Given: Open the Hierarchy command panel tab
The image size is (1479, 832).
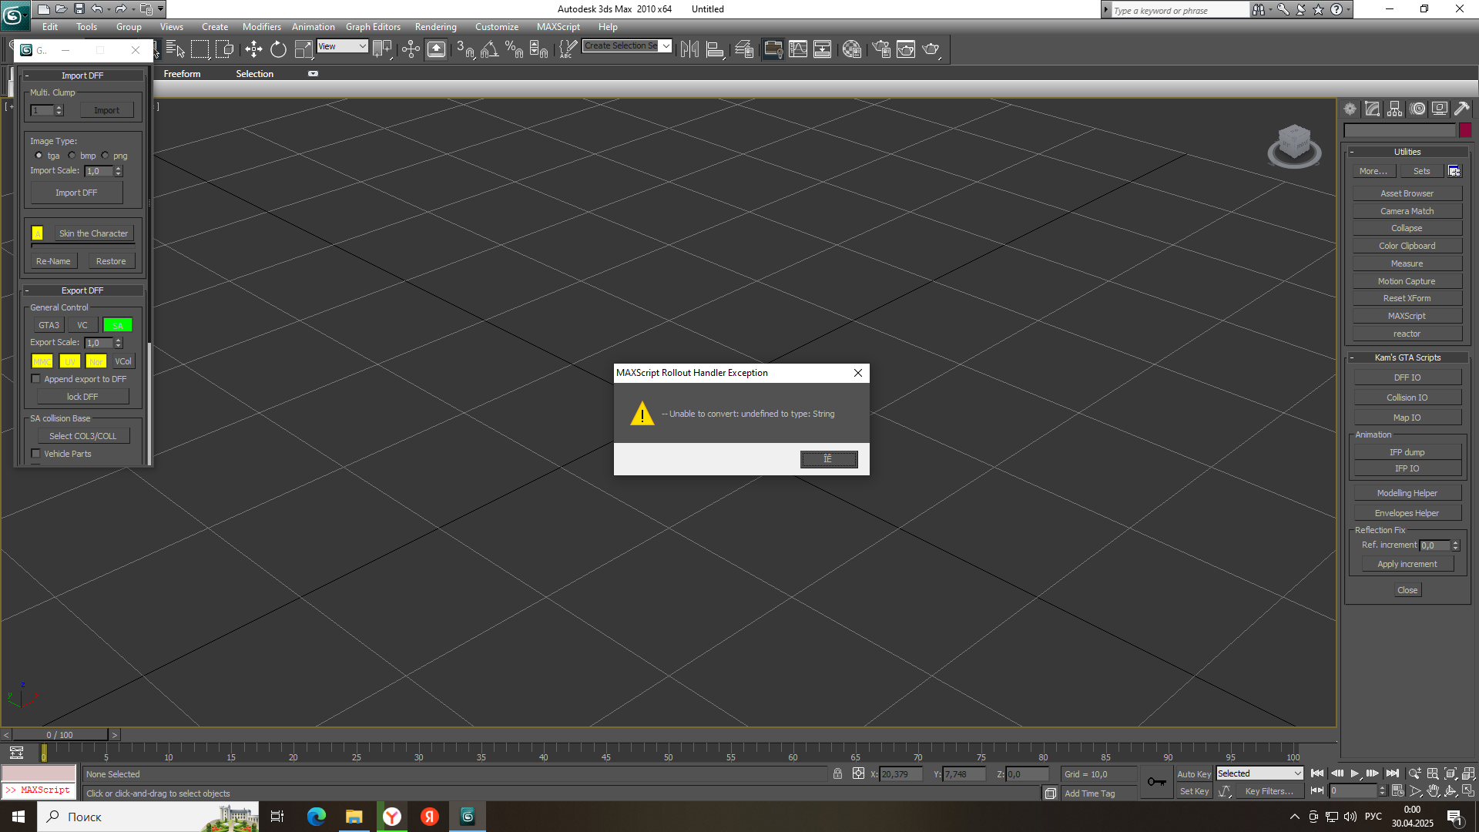Looking at the screenshot, I should tap(1394, 109).
